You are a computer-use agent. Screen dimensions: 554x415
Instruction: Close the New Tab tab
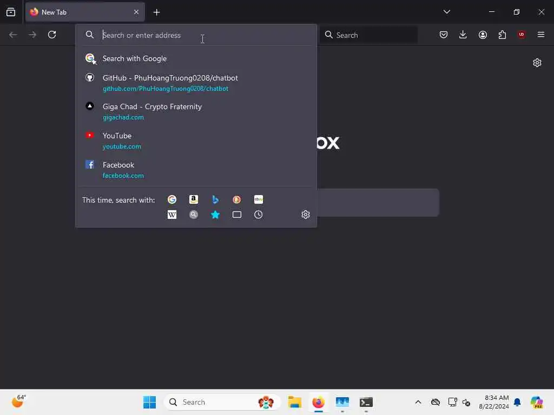pyautogui.click(x=136, y=12)
